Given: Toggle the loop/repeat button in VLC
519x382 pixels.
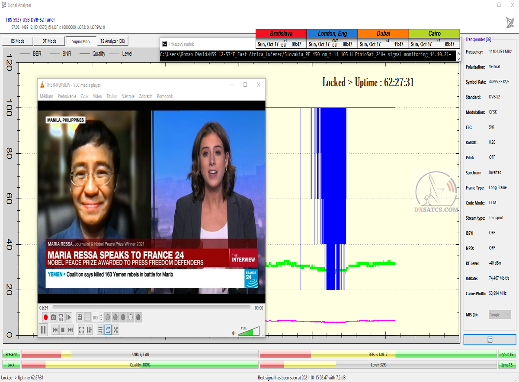Looking at the screenshot, I should pyautogui.click(x=108, y=330).
